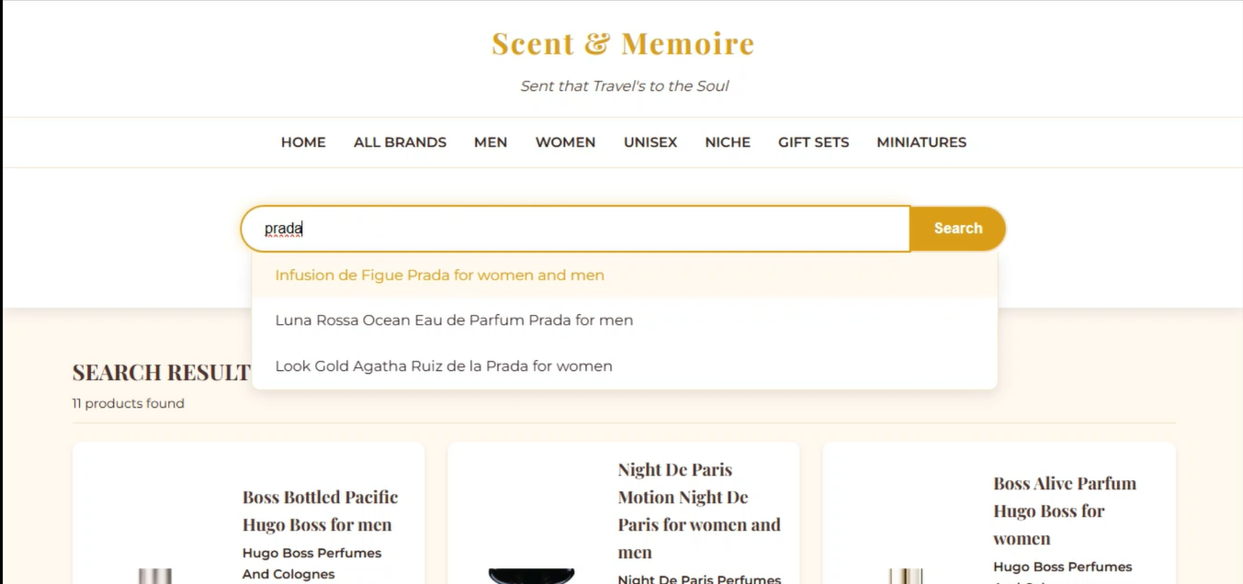Screen dimensions: 1243x584
Task: Select suggestion "Look Gold Agatha Ruiz de la Prada for women"
Action: (625, 365)
